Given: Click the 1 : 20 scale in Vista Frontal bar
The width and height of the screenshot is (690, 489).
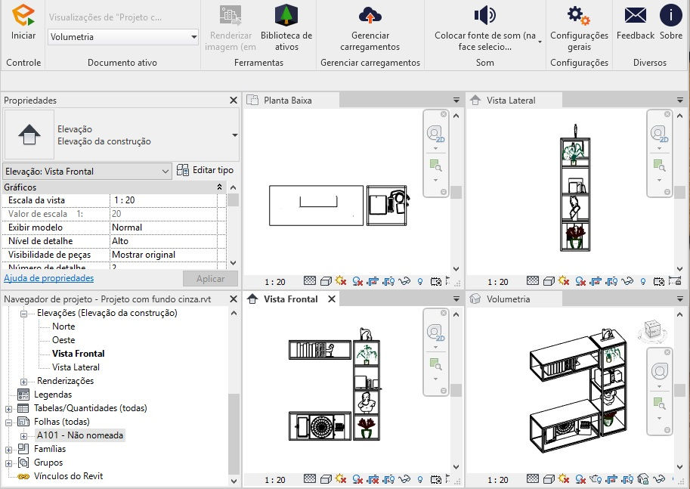Looking at the screenshot, I should click(274, 480).
